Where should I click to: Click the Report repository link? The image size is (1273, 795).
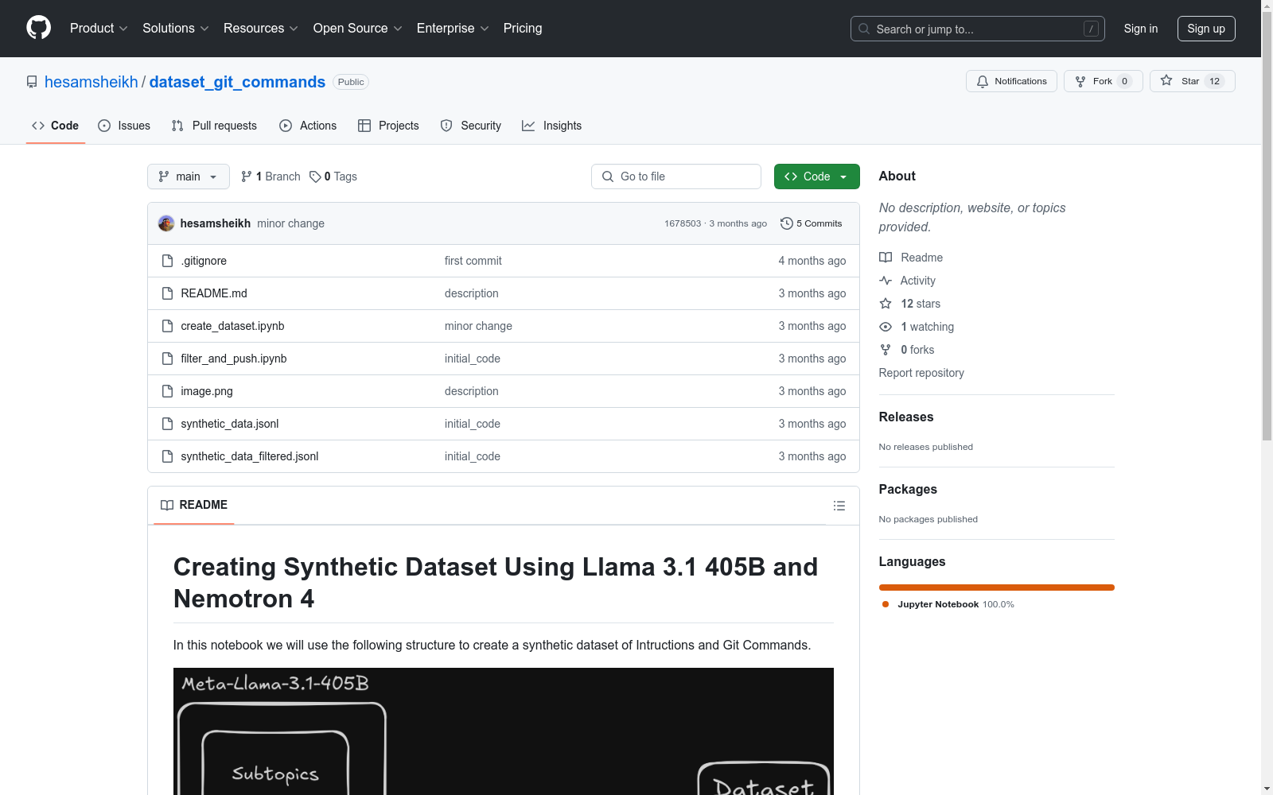(921, 373)
